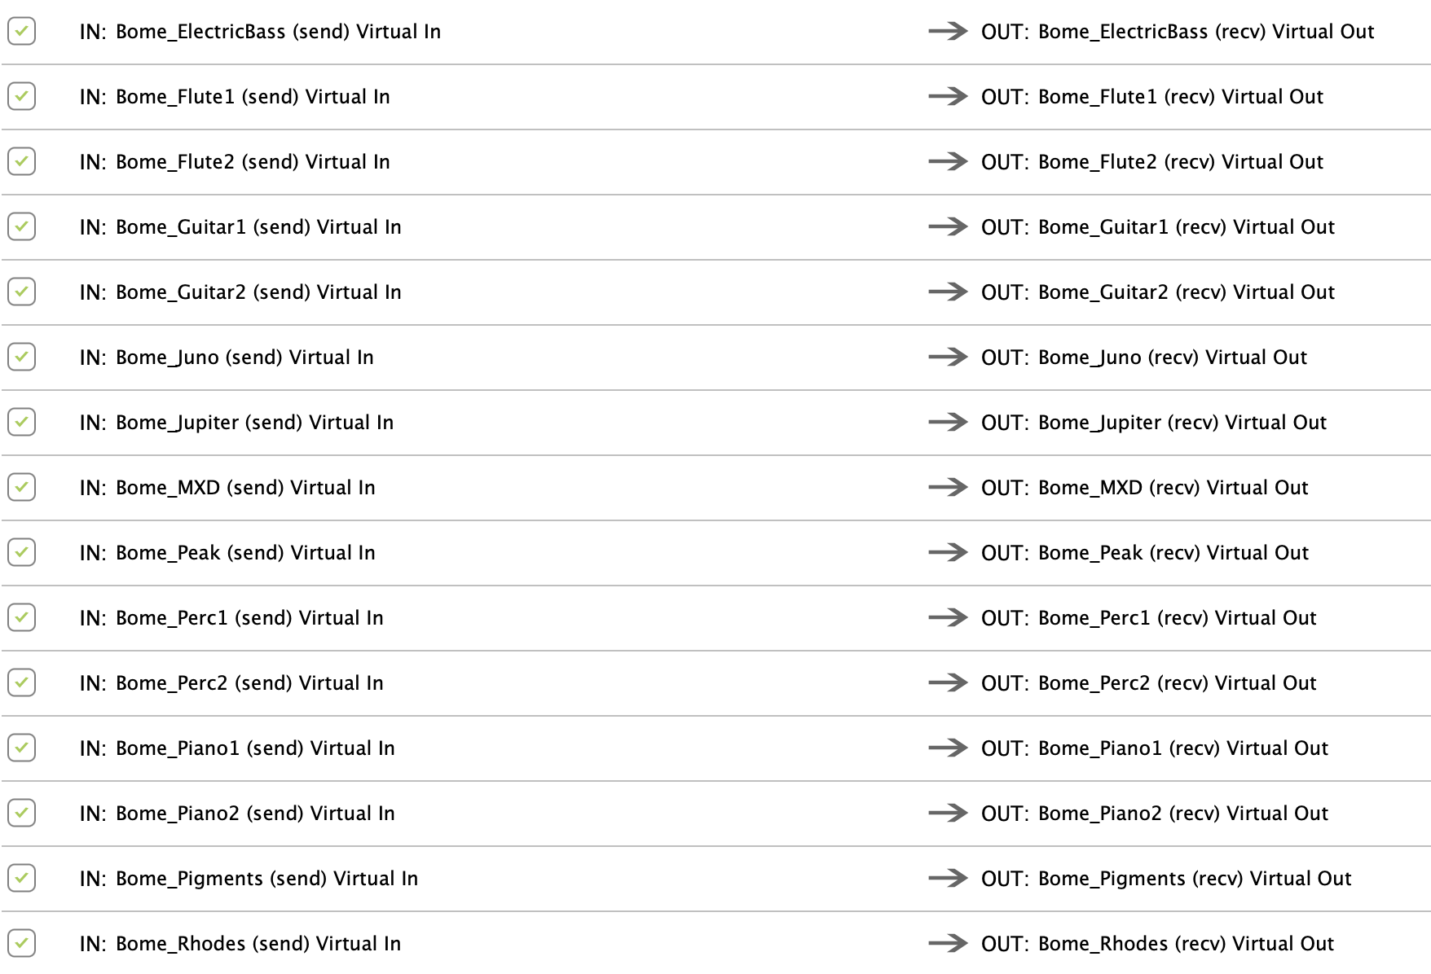Select OUT: Bome_Peak (recv) Virtual Out

point(1145,553)
